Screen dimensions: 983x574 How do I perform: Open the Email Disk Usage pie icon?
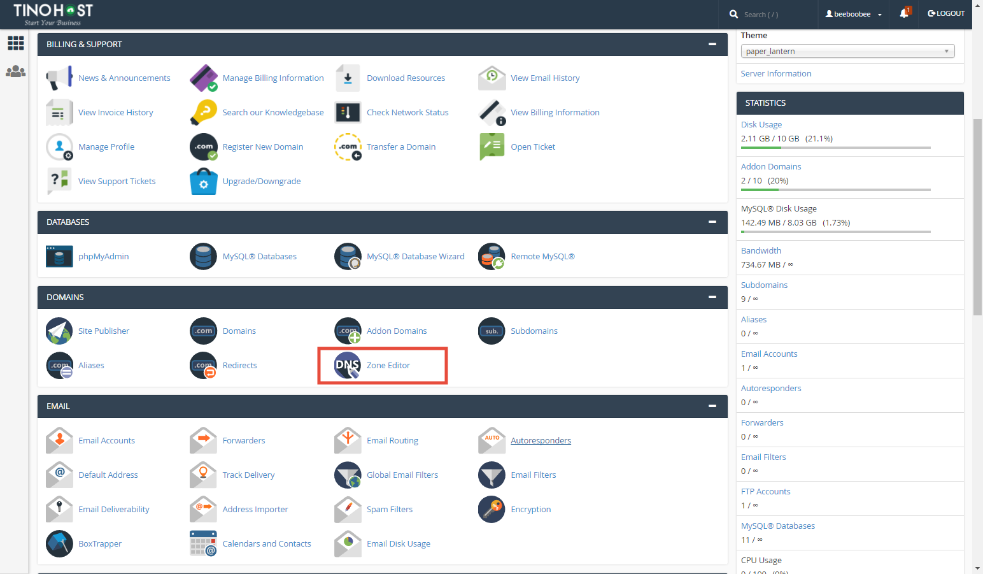pyautogui.click(x=348, y=544)
